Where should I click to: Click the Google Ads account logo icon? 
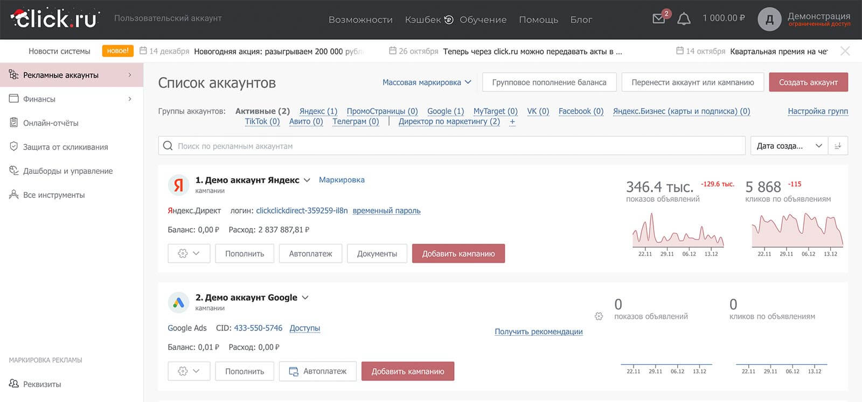coord(178,302)
